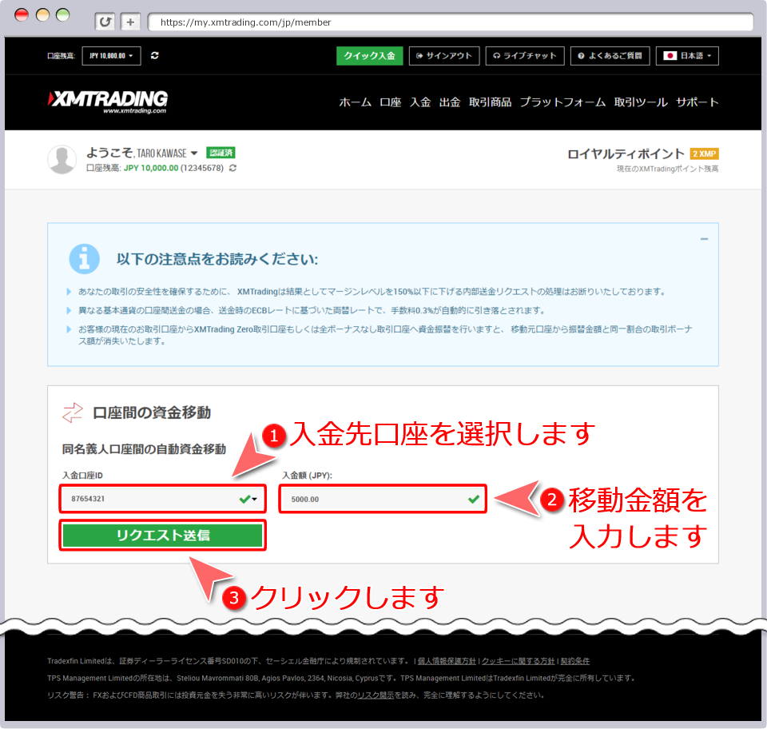Click the user avatar image
Screen dimensions: 767x729
62,159
